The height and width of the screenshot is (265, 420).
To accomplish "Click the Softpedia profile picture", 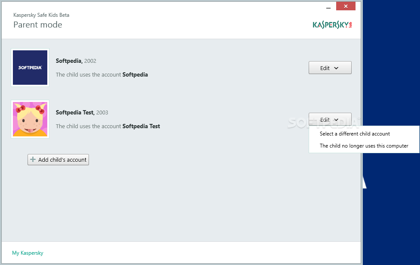I will (x=30, y=68).
